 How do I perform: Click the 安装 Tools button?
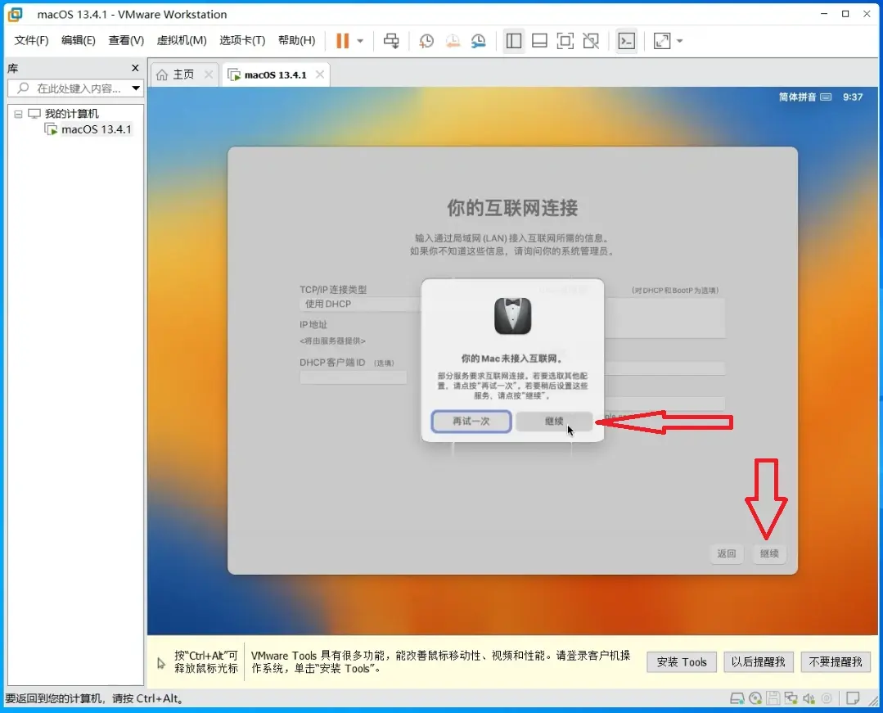click(x=682, y=662)
